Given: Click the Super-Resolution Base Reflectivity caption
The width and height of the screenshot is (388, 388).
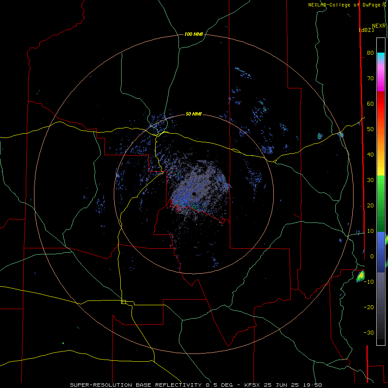Looking at the screenshot, I should tap(196, 385).
